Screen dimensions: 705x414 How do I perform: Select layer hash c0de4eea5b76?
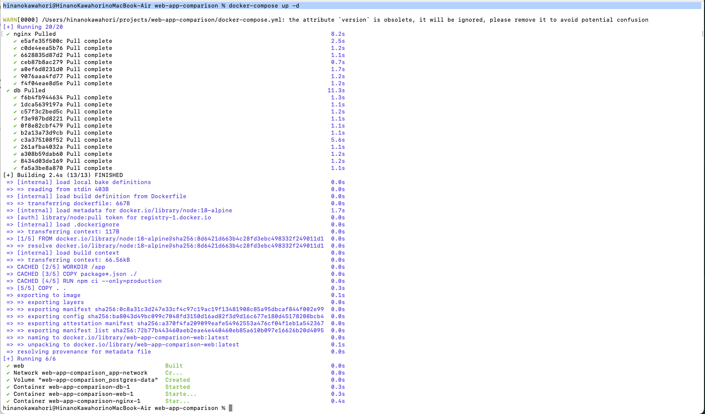click(x=42, y=48)
